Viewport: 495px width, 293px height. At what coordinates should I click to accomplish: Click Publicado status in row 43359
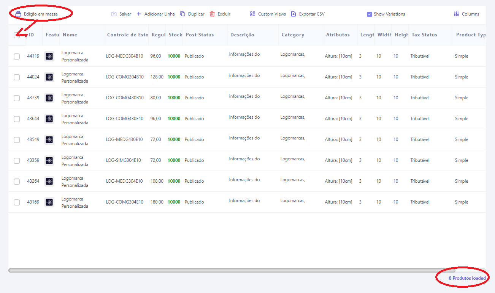pyautogui.click(x=194, y=160)
